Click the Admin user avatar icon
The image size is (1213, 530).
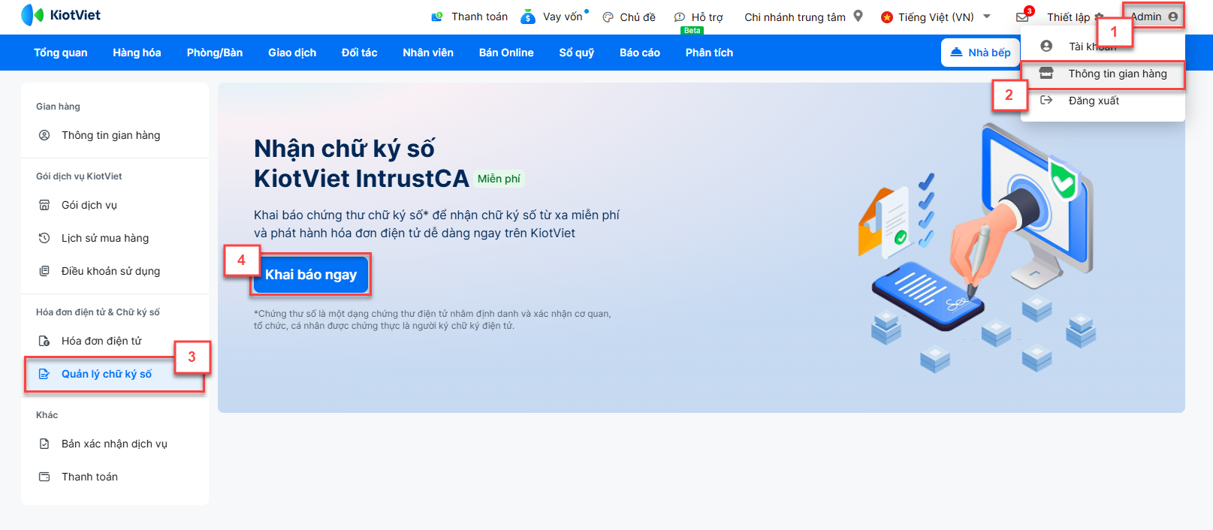point(1173,17)
